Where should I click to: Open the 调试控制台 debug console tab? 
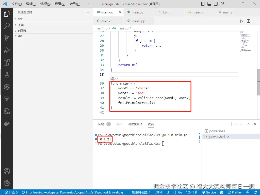pos(135,124)
